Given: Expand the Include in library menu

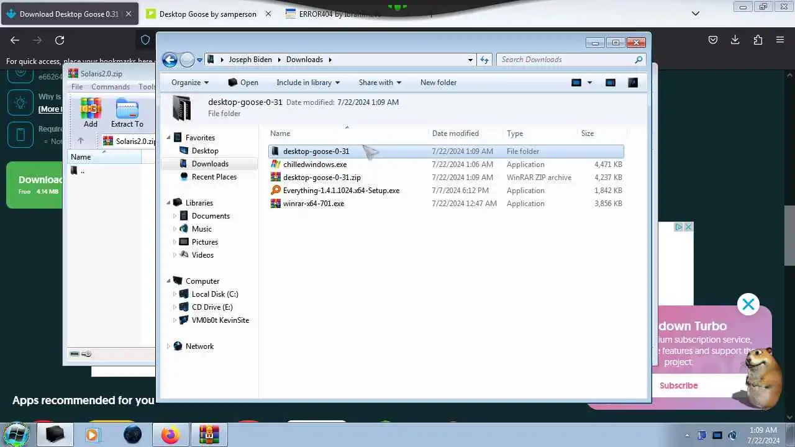Looking at the screenshot, I should (x=308, y=83).
